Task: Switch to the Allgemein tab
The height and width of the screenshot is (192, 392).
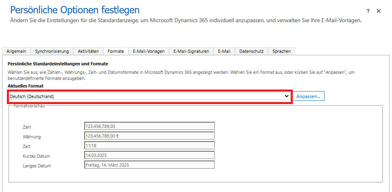Action: [x=17, y=51]
